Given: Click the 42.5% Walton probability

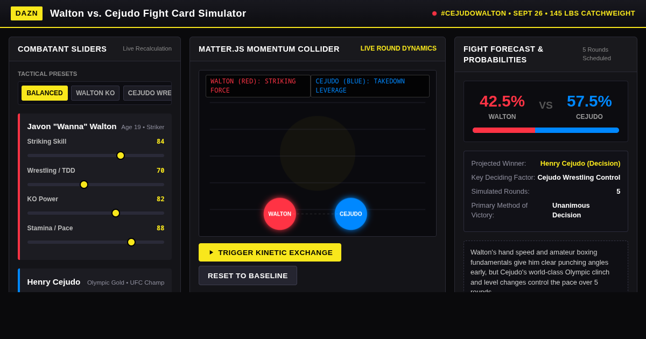Looking at the screenshot, I should (x=502, y=101).
